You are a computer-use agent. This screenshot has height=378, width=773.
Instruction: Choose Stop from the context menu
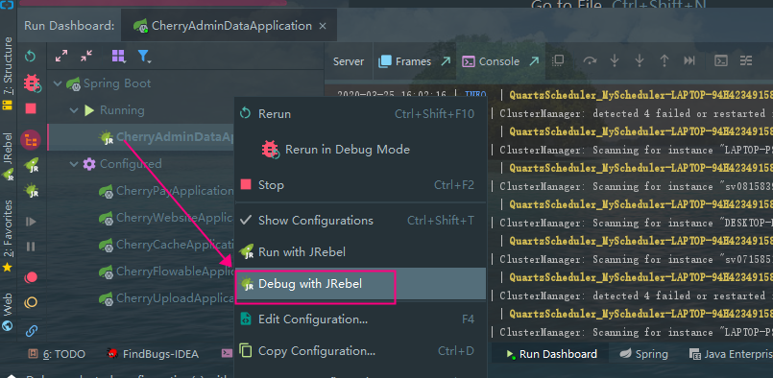pyautogui.click(x=360, y=185)
